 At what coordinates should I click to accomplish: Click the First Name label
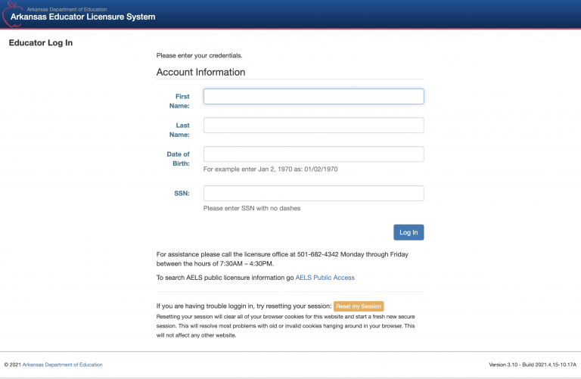point(179,101)
